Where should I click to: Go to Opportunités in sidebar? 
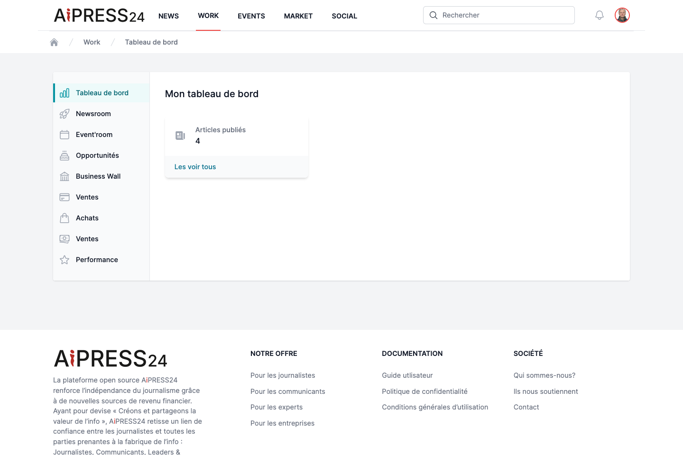[102, 155]
